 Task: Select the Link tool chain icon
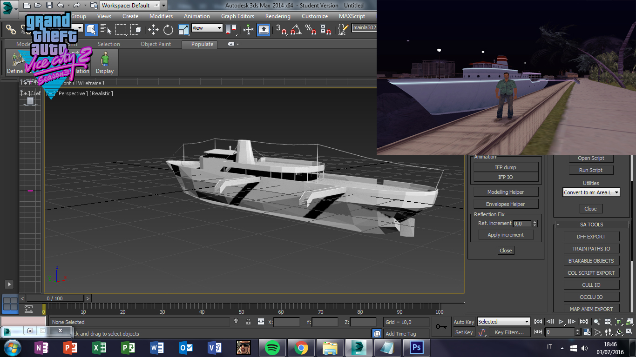(x=11, y=29)
